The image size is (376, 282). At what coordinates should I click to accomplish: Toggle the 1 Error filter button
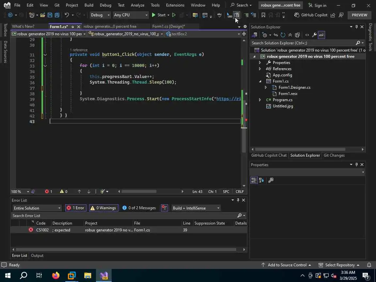point(75,208)
